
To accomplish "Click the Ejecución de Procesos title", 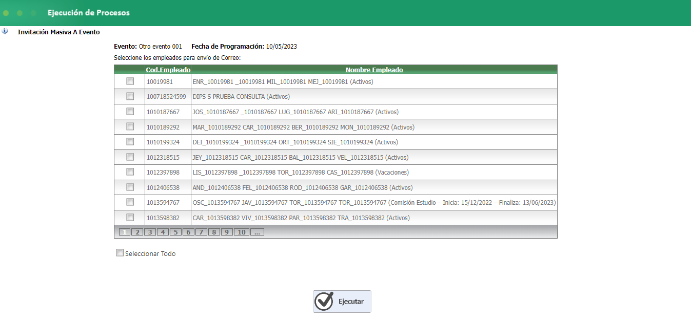I will coord(89,12).
